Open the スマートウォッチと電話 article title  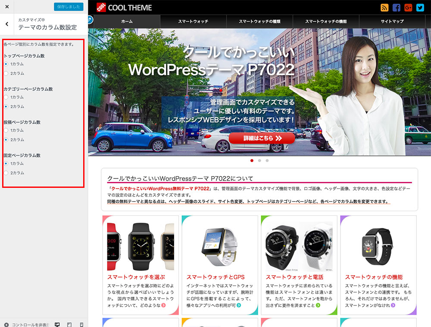294,277
